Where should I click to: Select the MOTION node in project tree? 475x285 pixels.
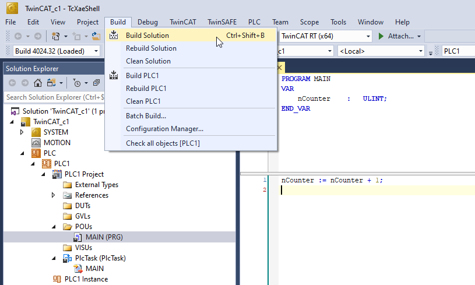pyautogui.click(x=57, y=143)
